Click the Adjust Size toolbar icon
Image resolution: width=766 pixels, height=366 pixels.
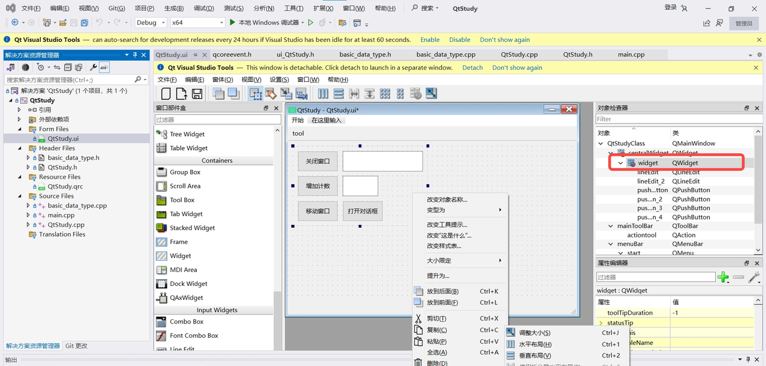click(x=431, y=94)
